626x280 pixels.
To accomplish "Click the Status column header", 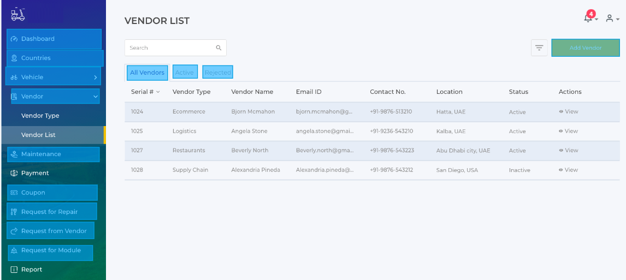I will click(x=518, y=92).
